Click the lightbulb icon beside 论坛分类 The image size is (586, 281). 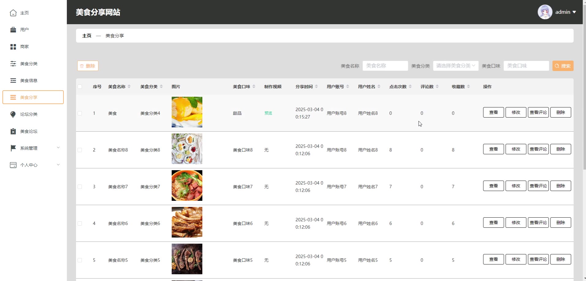pyautogui.click(x=13, y=114)
